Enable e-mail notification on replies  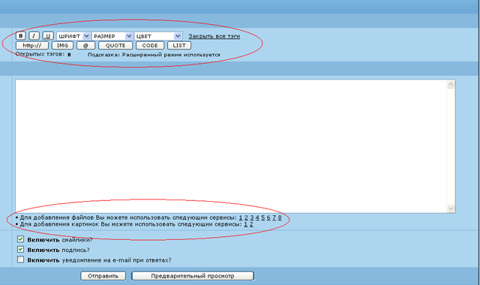click(x=20, y=259)
